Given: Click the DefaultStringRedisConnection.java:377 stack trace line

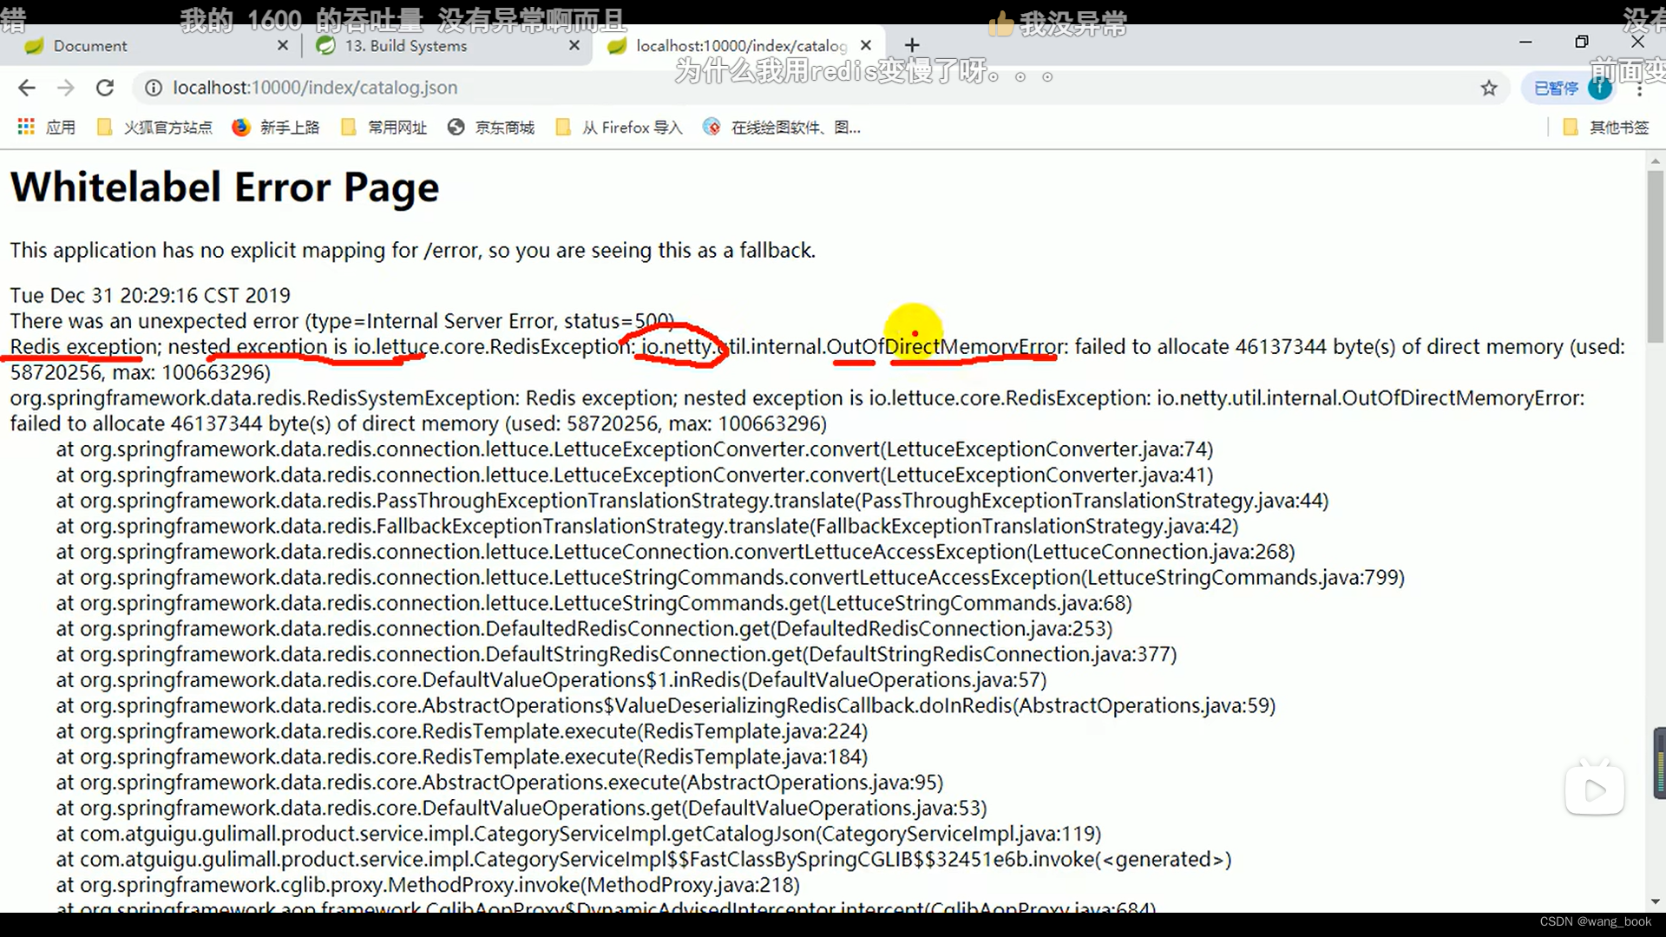Looking at the screenshot, I should click(x=617, y=654).
